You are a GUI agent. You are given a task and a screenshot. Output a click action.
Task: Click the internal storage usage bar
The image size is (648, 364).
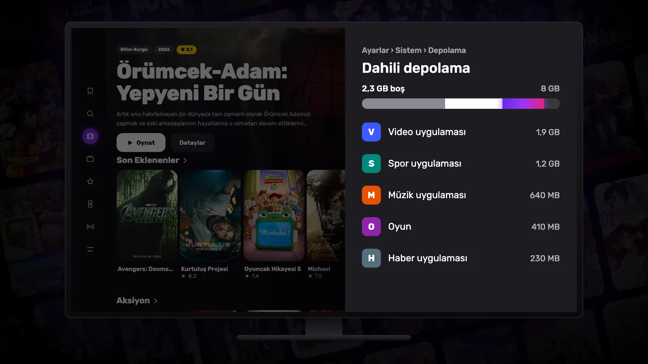coord(461,104)
